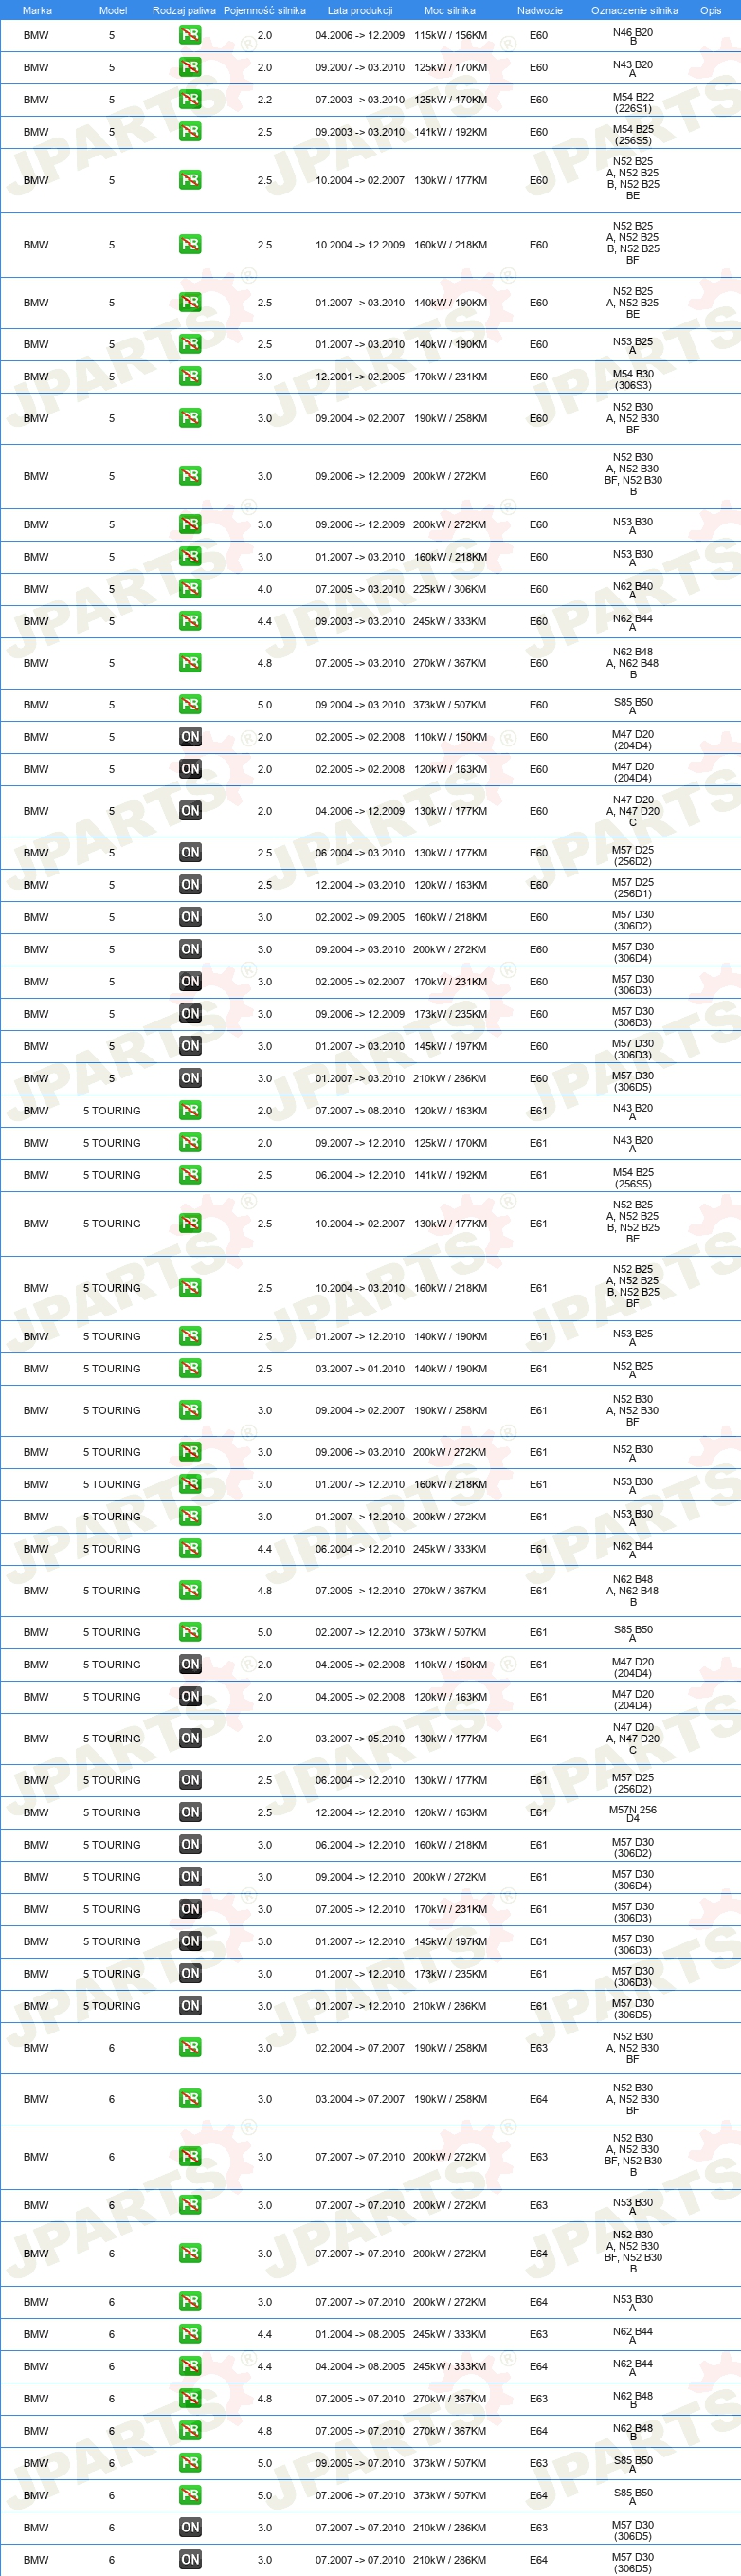Click the Moc silnika column header
This screenshot has width=741, height=2576.
[449, 10]
